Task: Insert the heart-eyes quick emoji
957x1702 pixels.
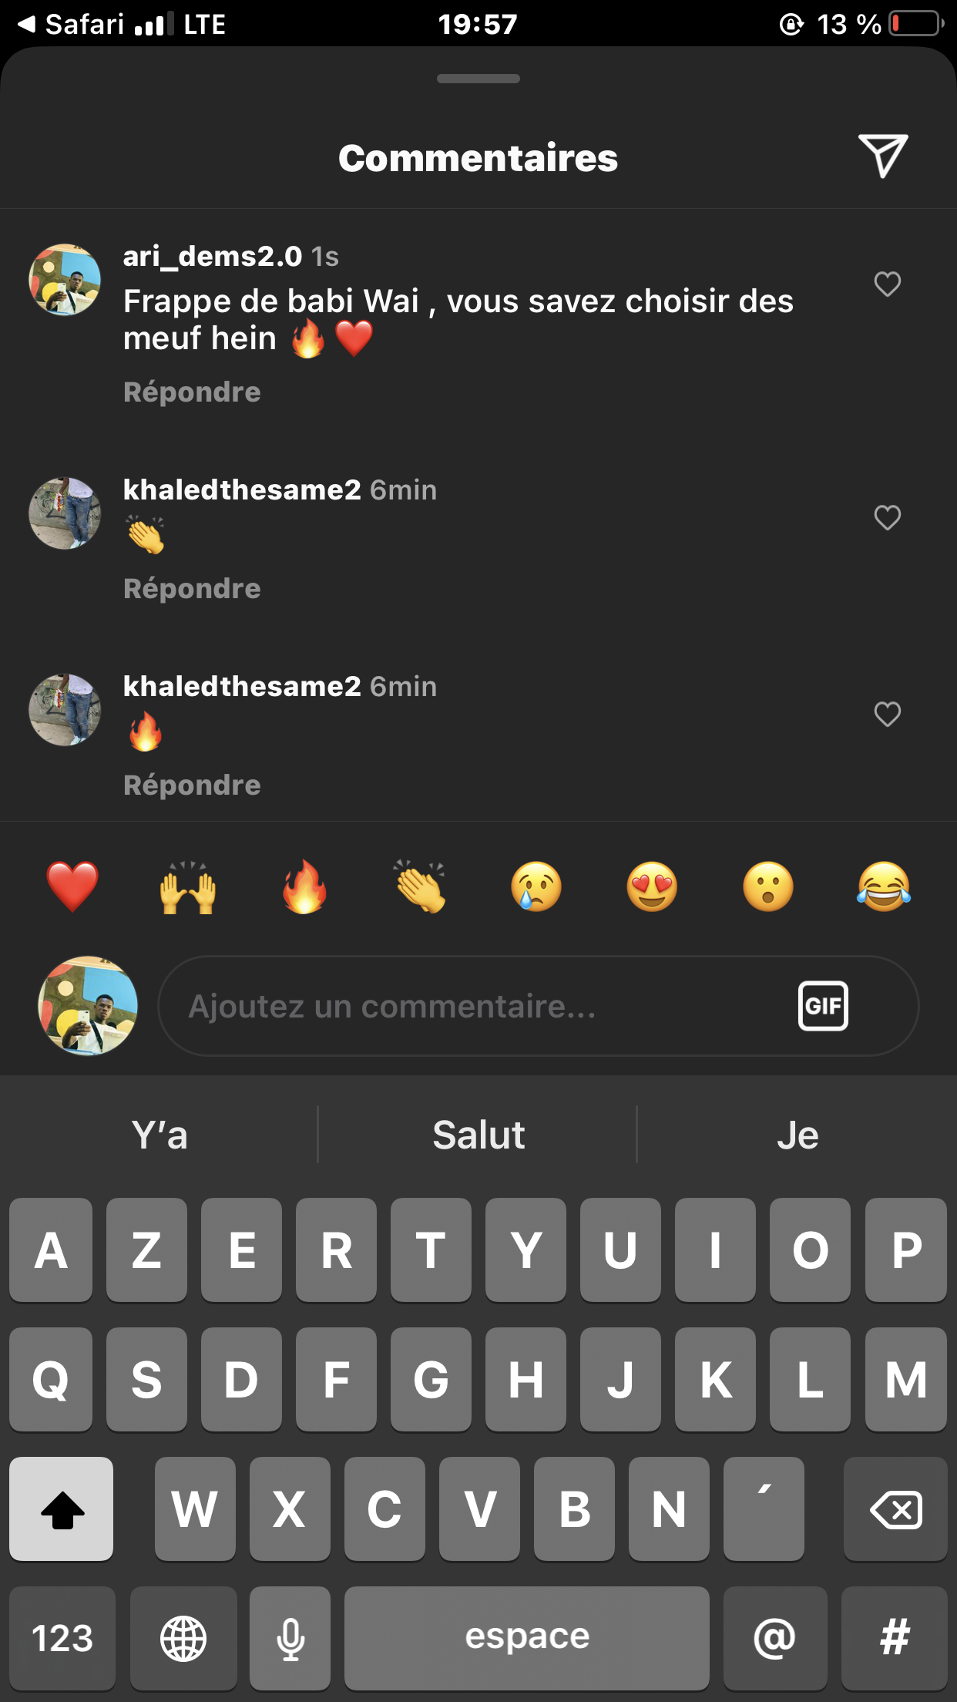Action: (652, 886)
